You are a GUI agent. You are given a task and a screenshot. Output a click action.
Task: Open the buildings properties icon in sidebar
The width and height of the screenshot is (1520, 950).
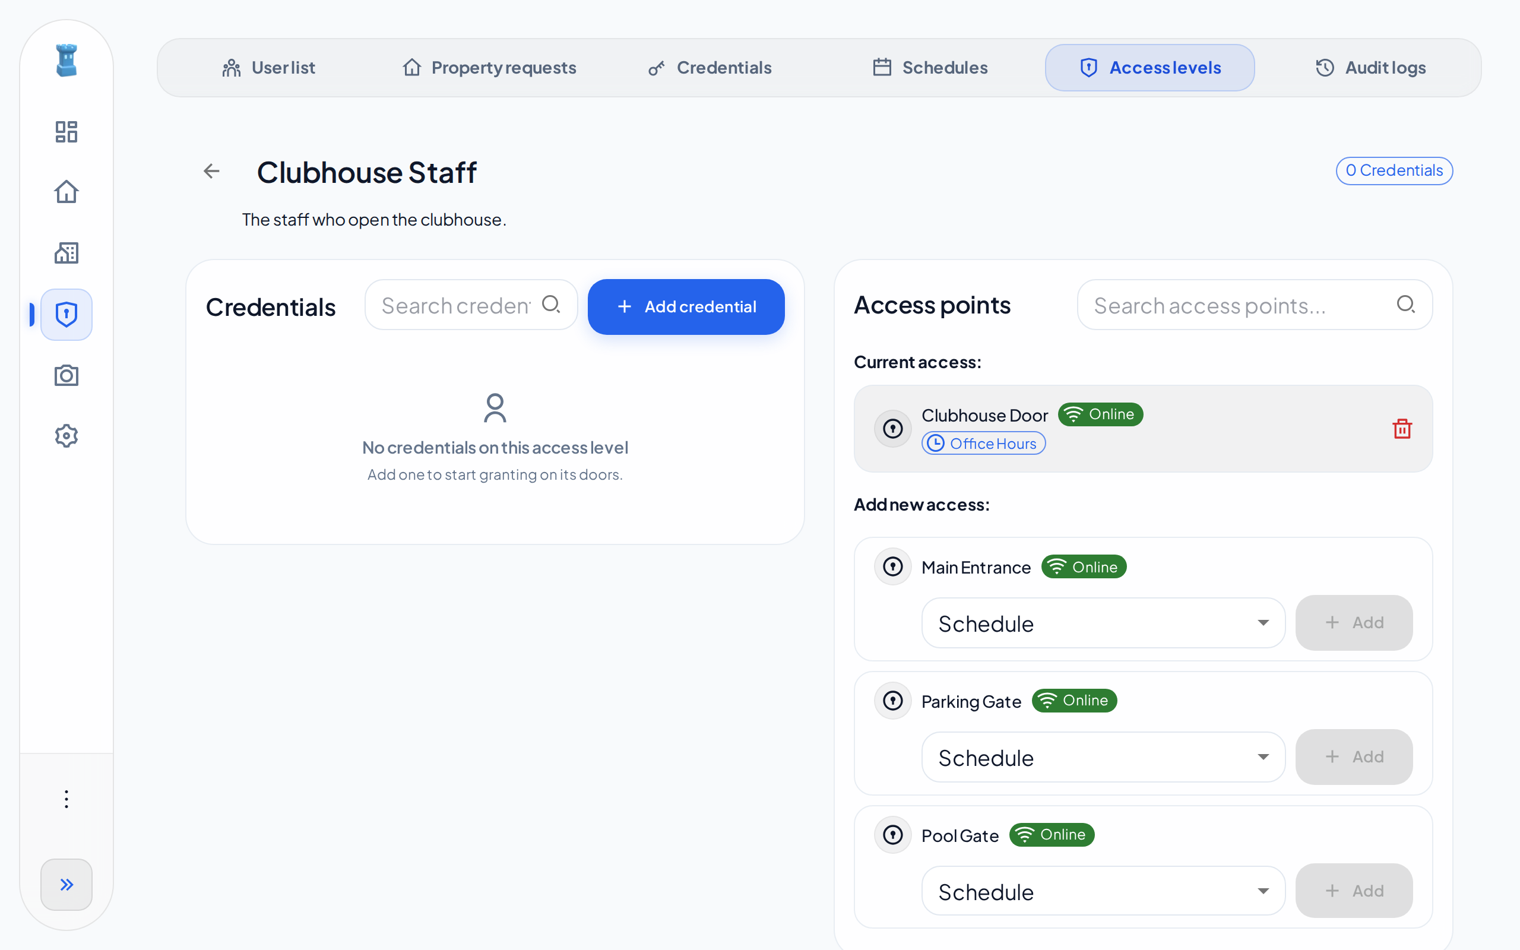tap(66, 252)
